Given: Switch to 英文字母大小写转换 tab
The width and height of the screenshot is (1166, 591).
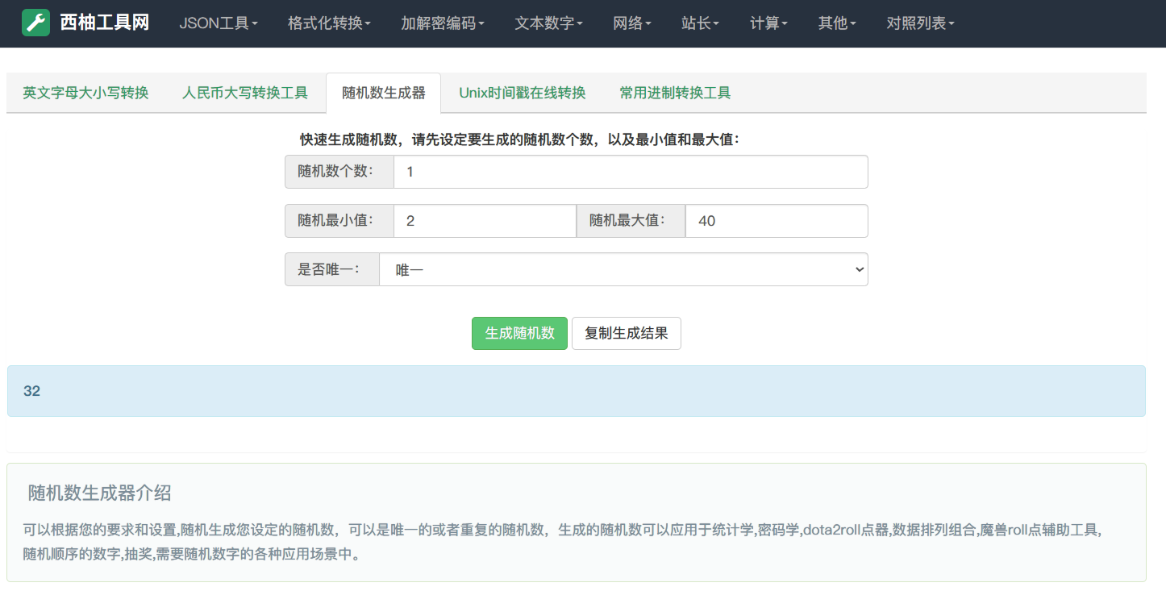Looking at the screenshot, I should 85,93.
